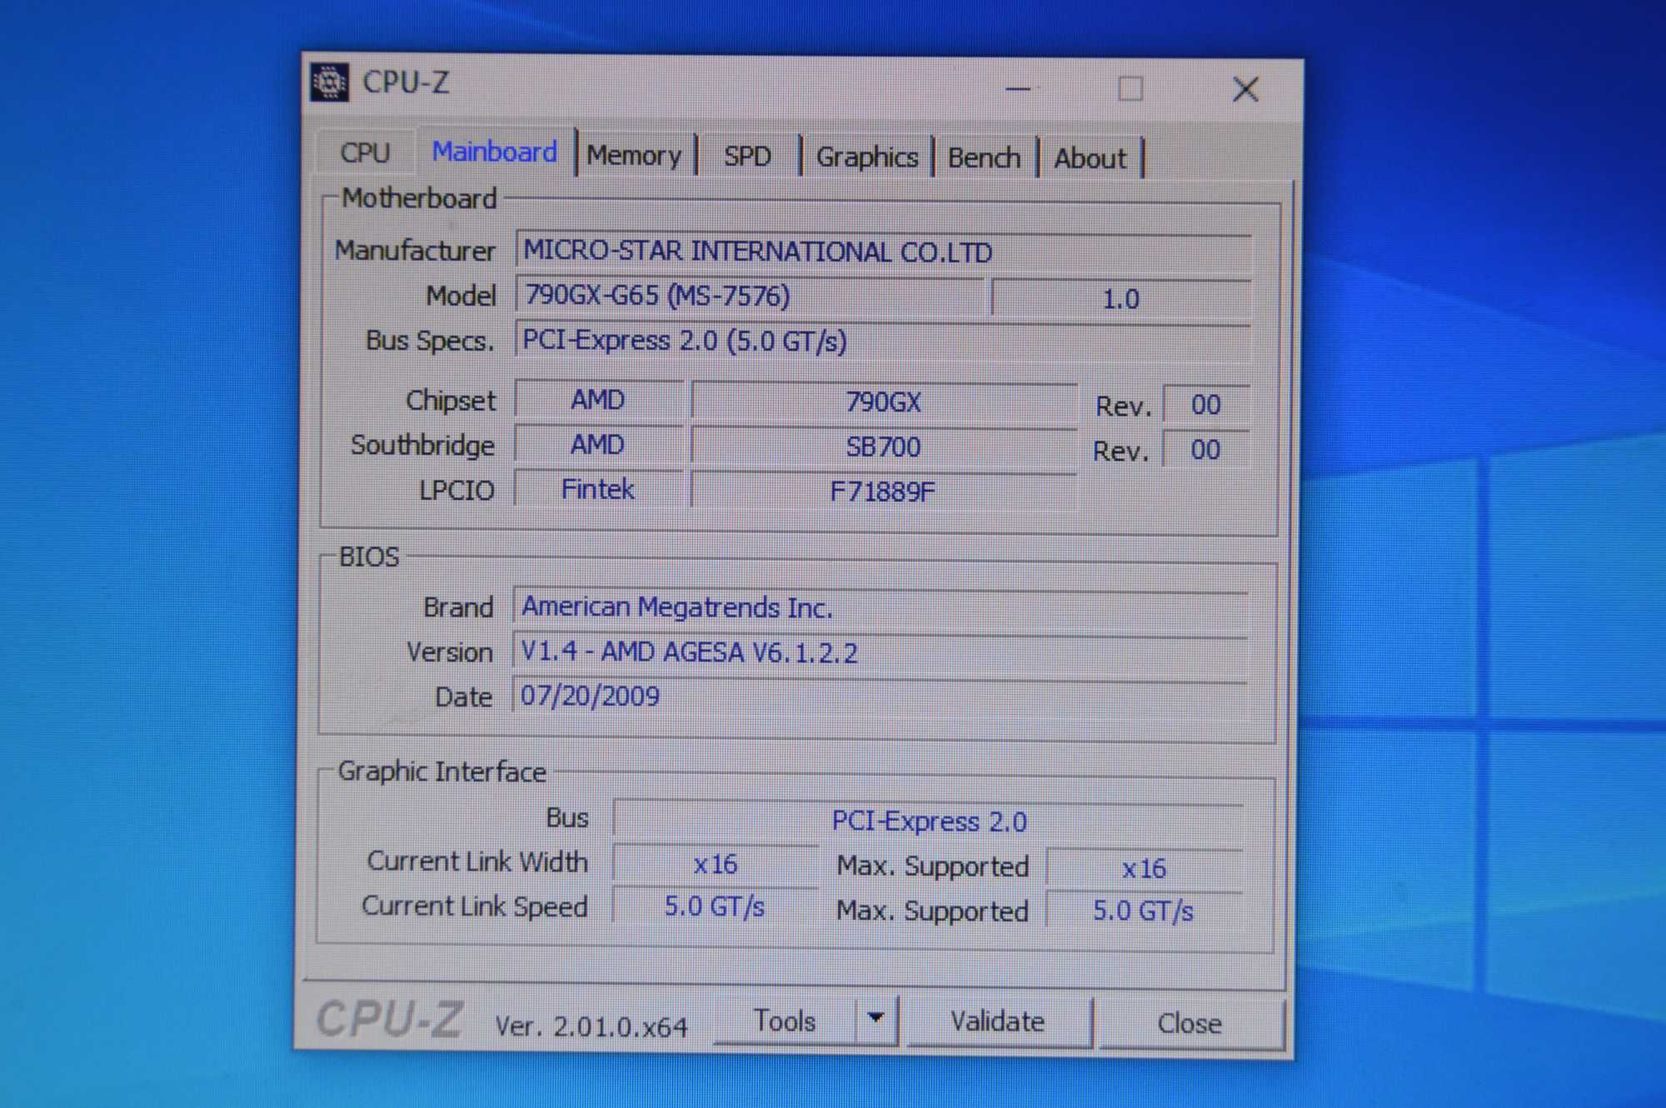
Task: Click the Close button at bottom
Action: [x=1190, y=1023]
